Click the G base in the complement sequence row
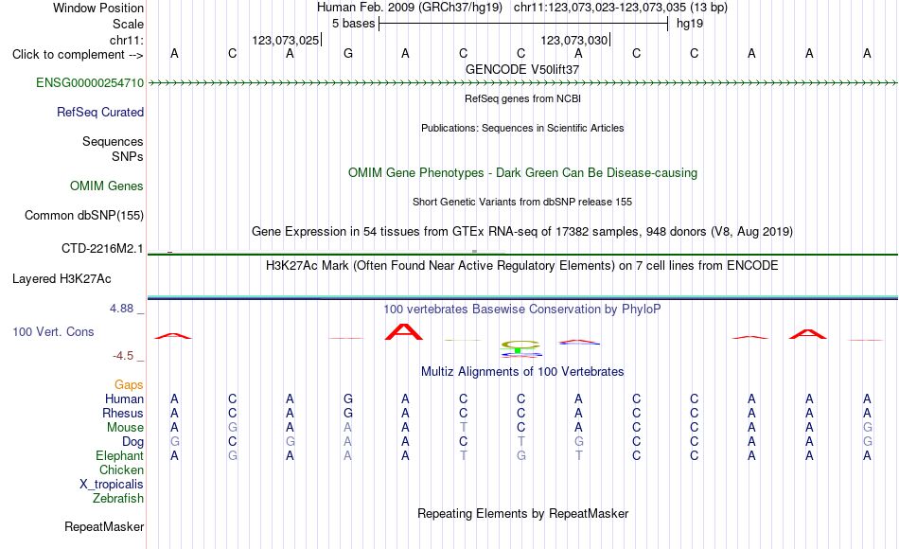The image size is (899, 549). coord(347,53)
